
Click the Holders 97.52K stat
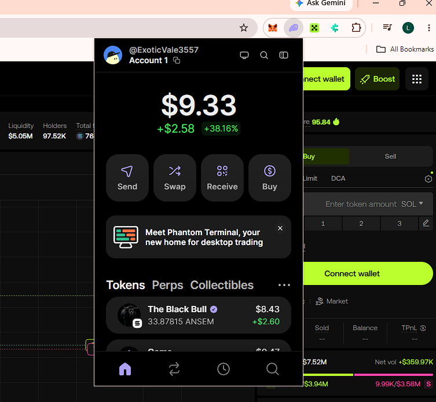tap(54, 131)
